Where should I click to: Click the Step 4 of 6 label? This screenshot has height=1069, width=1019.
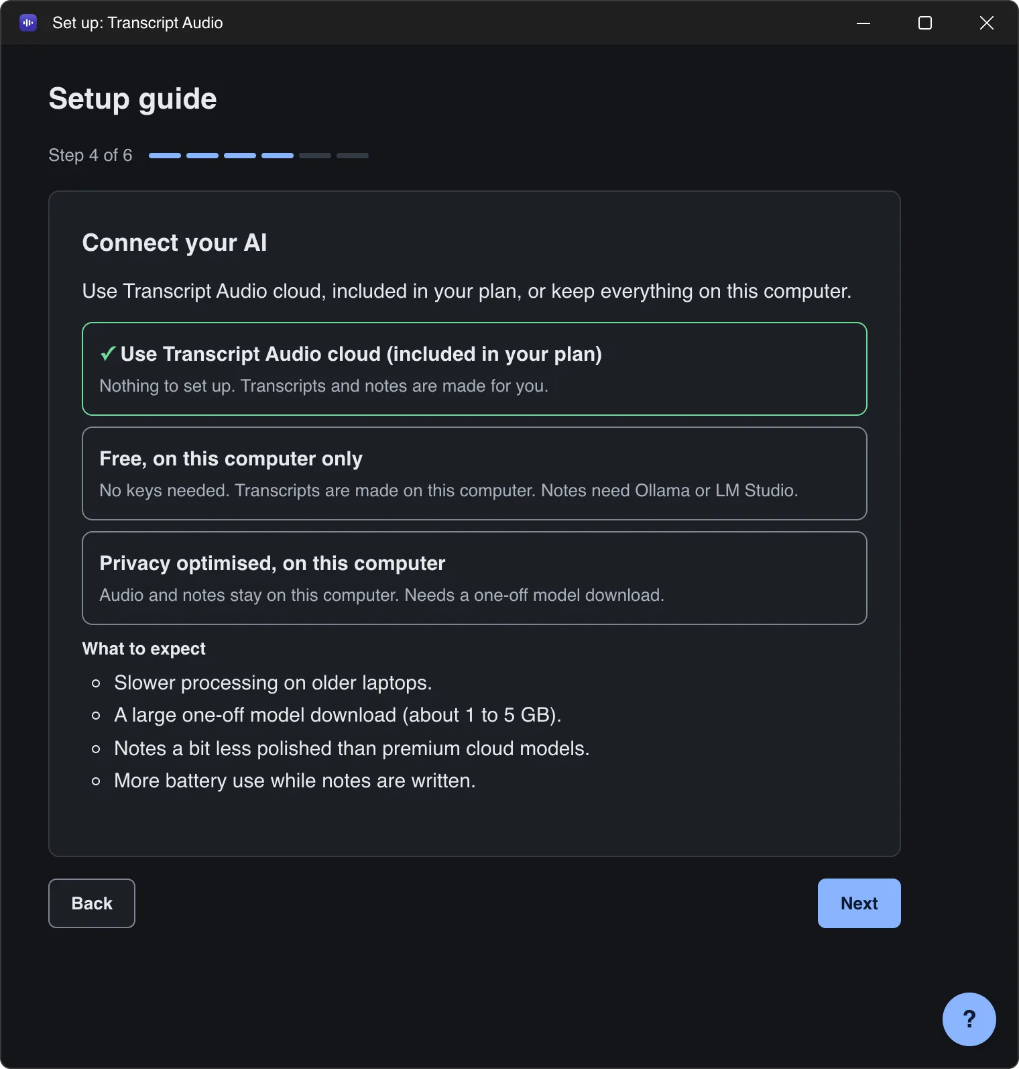pyautogui.click(x=91, y=155)
